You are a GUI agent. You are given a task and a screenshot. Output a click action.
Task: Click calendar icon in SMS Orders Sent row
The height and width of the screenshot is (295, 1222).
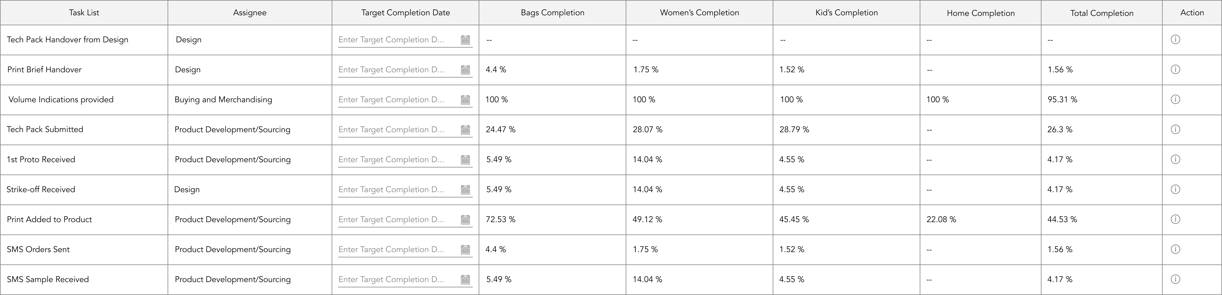465,249
